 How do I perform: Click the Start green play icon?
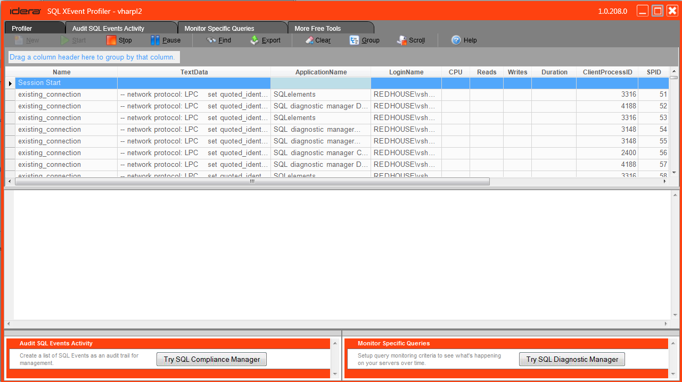coord(64,40)
